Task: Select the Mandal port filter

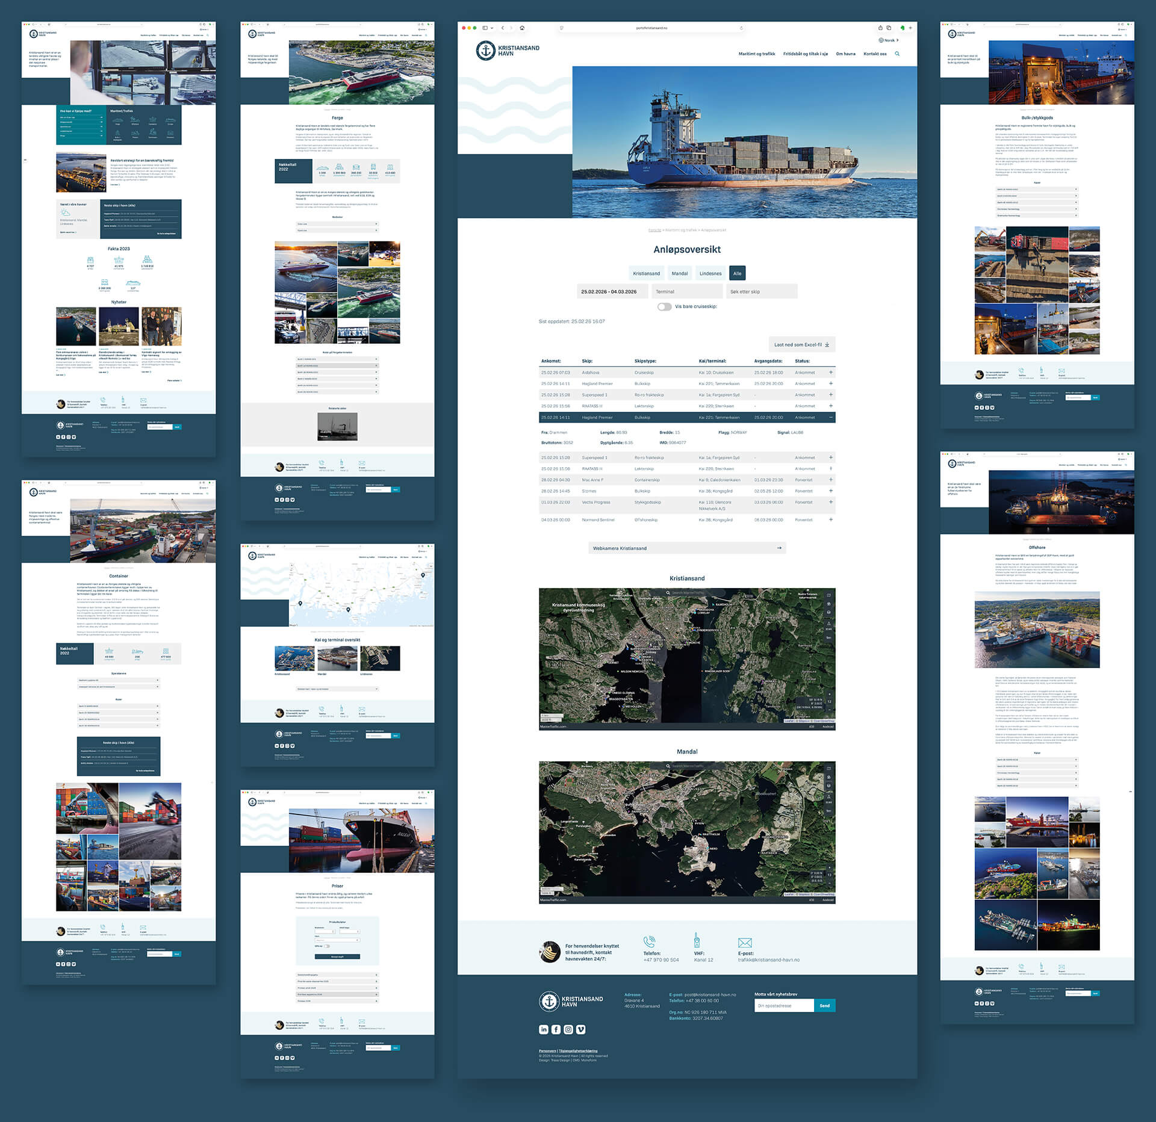Action: tap(679, 273)
